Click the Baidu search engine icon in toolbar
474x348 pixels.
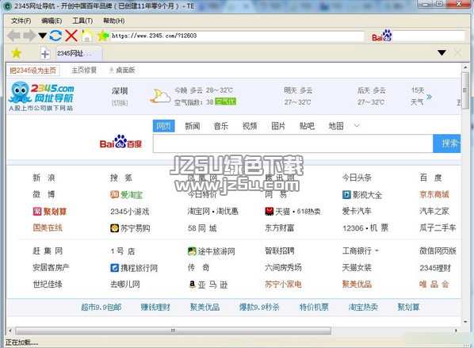click(382, 36)
